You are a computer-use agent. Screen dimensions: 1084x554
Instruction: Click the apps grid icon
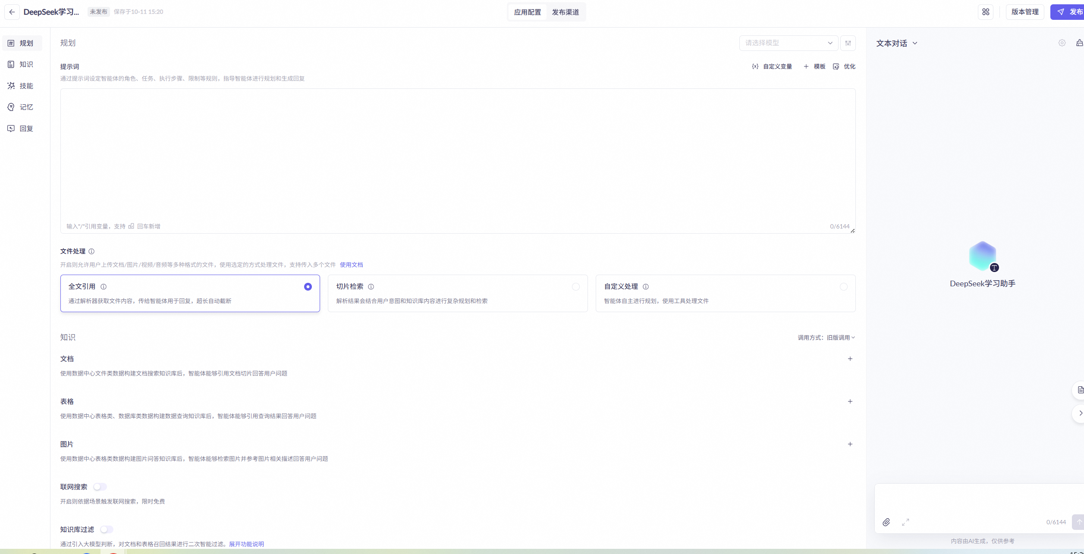(x=986, y=12)
